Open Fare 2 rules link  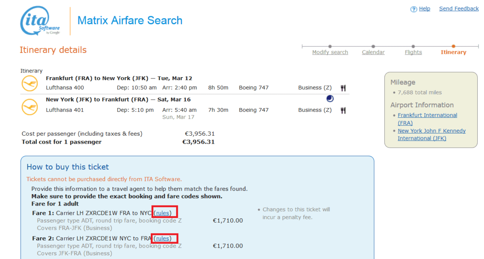pos(162,238)
